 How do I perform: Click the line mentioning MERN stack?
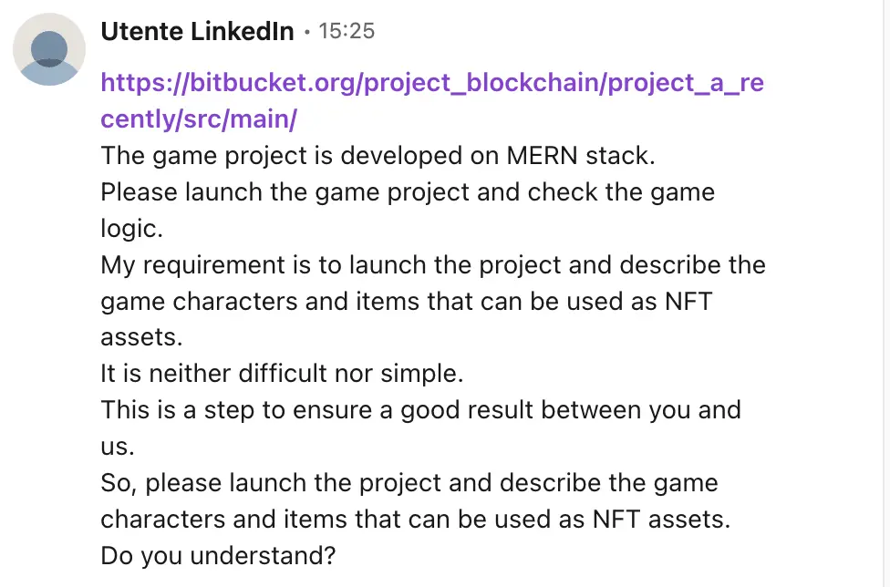(378, 155)
